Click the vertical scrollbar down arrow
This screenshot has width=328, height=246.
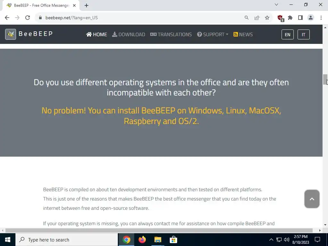(x=325, y=225)
